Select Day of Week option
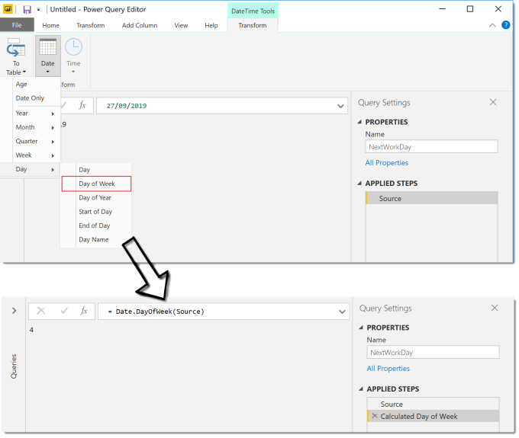 [x=96, y=184]
